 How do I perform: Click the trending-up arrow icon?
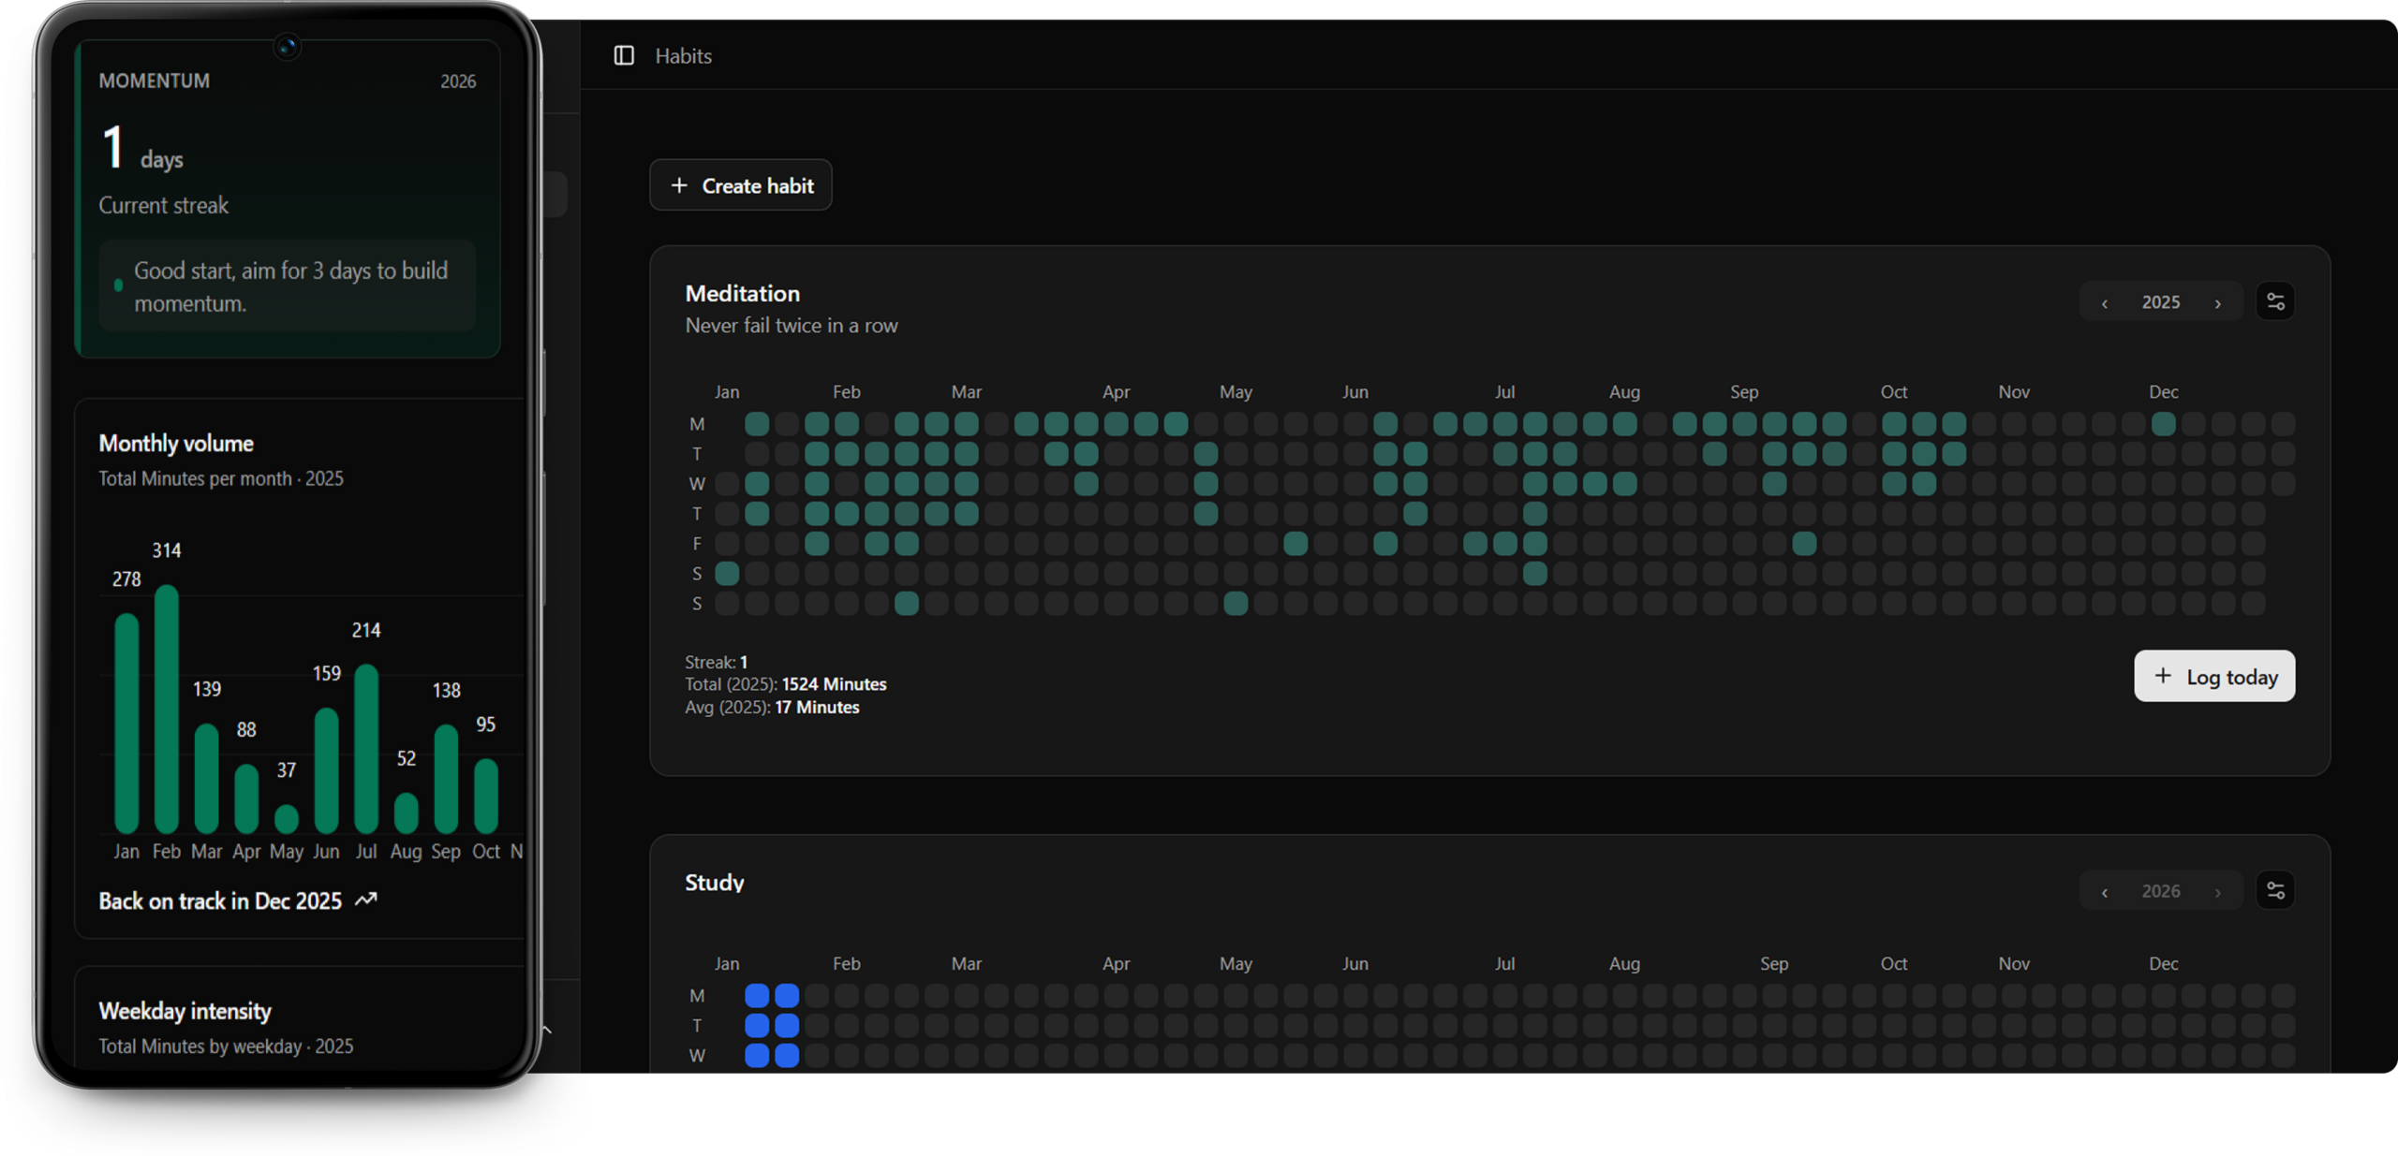pyautogui.click(x=366, y=900)
